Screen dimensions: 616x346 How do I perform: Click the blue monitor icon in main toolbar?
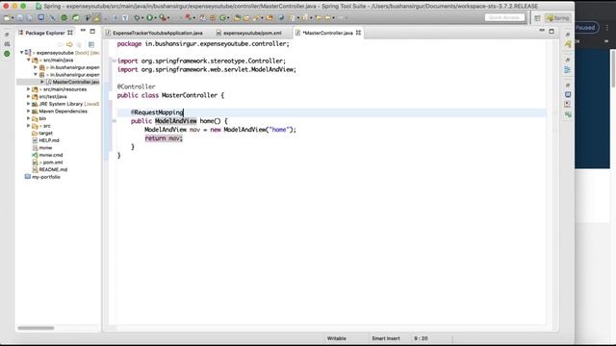40,17
